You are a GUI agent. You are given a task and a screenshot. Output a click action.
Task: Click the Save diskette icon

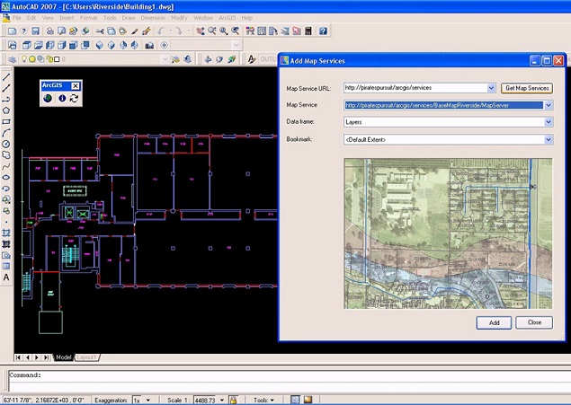[x=35, y=31]
